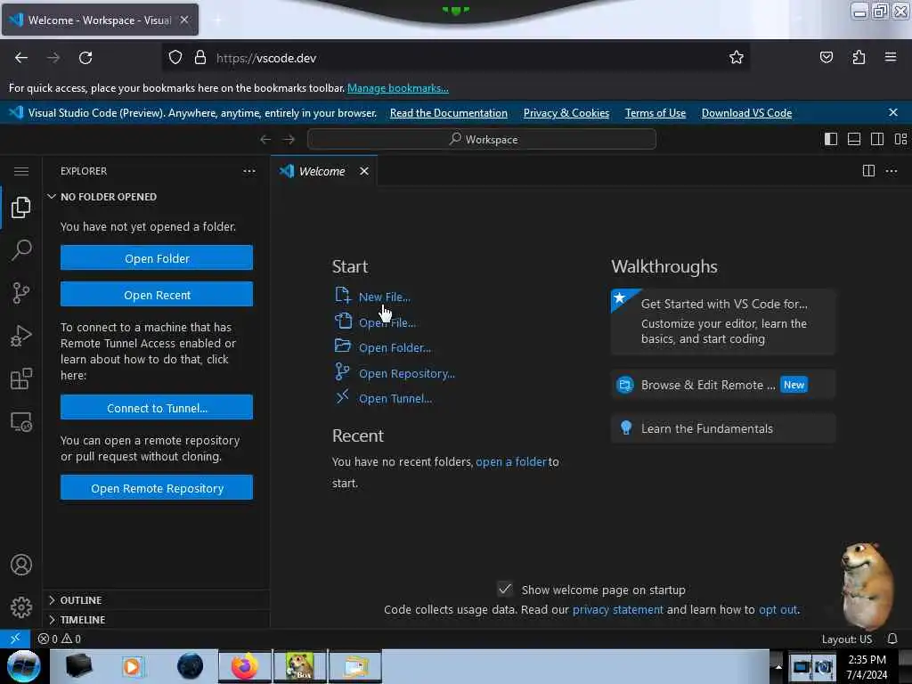Show site tracking protection shield info
This screenshot has height=684, width=912.
point(175,58)
